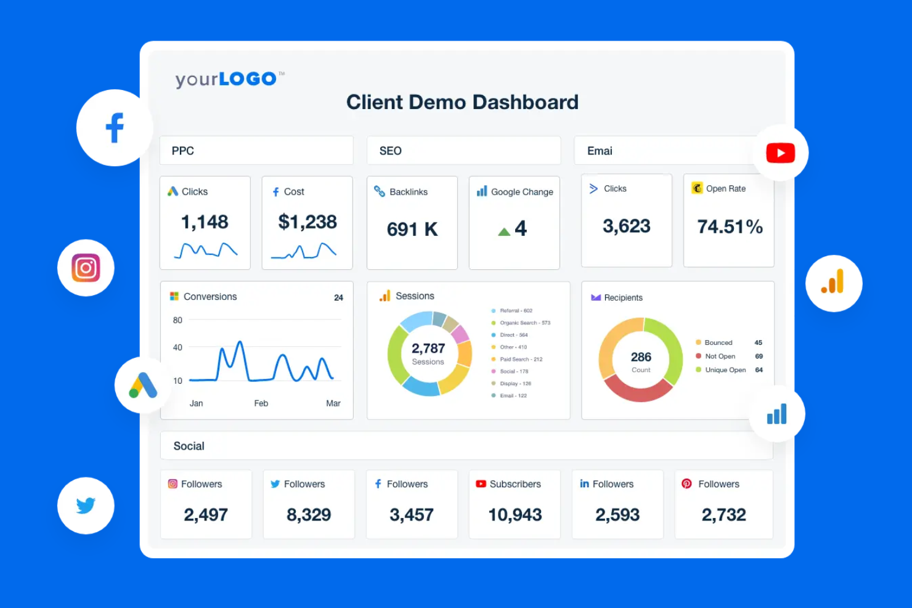Image resolution: width=912 pixels, height=608 pixels.
Task: Click the floating blue bar-chart circle icon
Action: point(776,414)
